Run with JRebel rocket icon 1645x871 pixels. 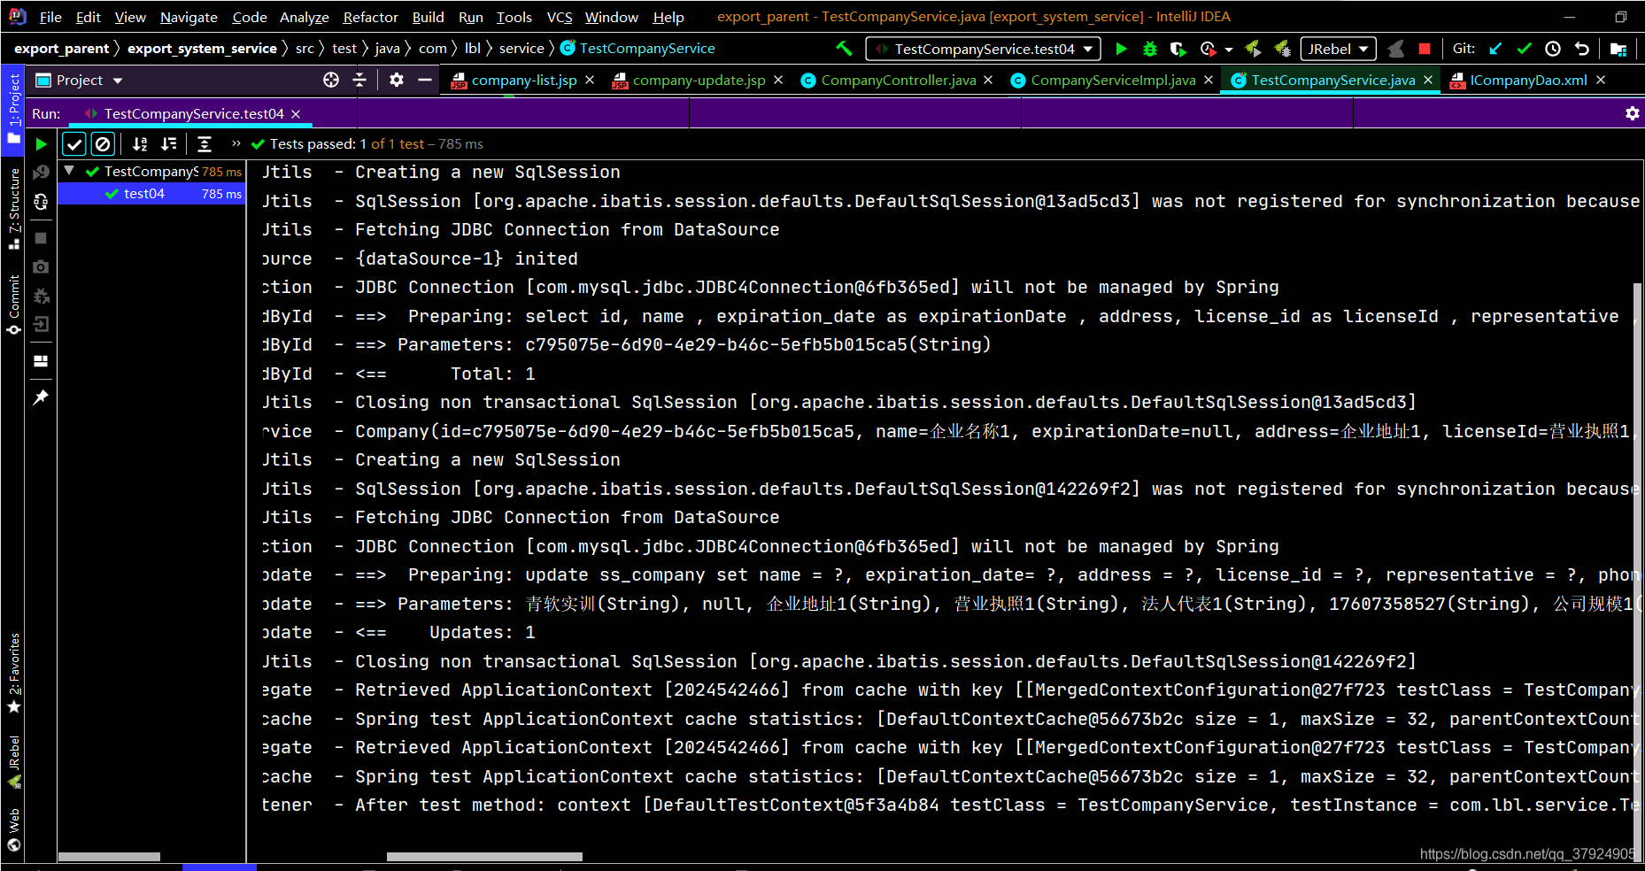point(1253,49)
